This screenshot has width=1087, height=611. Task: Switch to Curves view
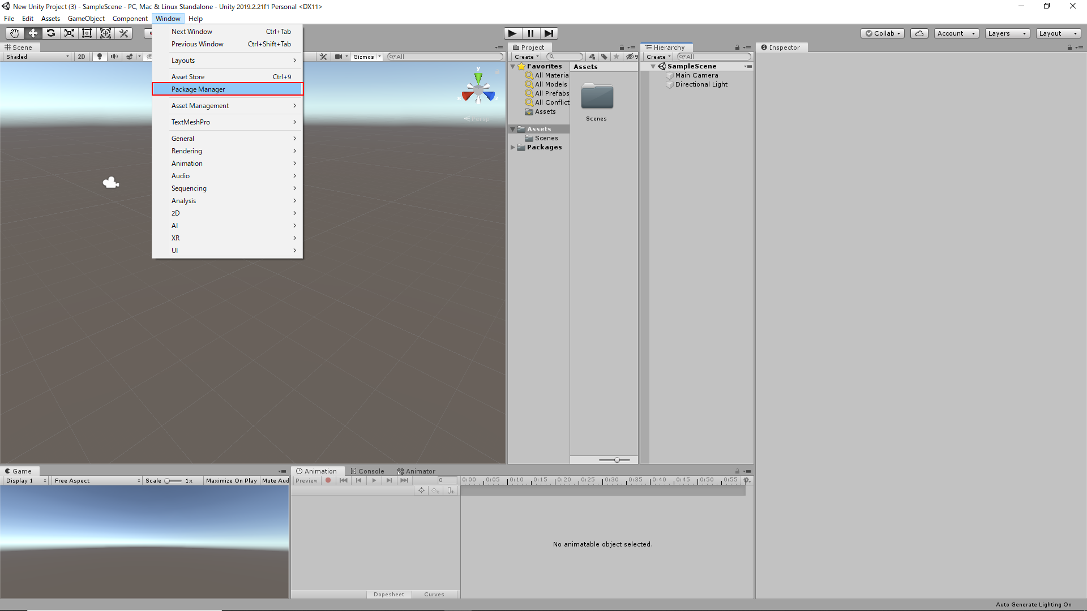[x=434, y=594]
